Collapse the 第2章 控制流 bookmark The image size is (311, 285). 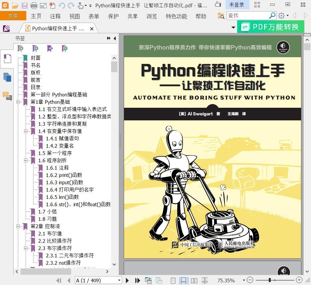pyautogui.click(x=18, y=226)
